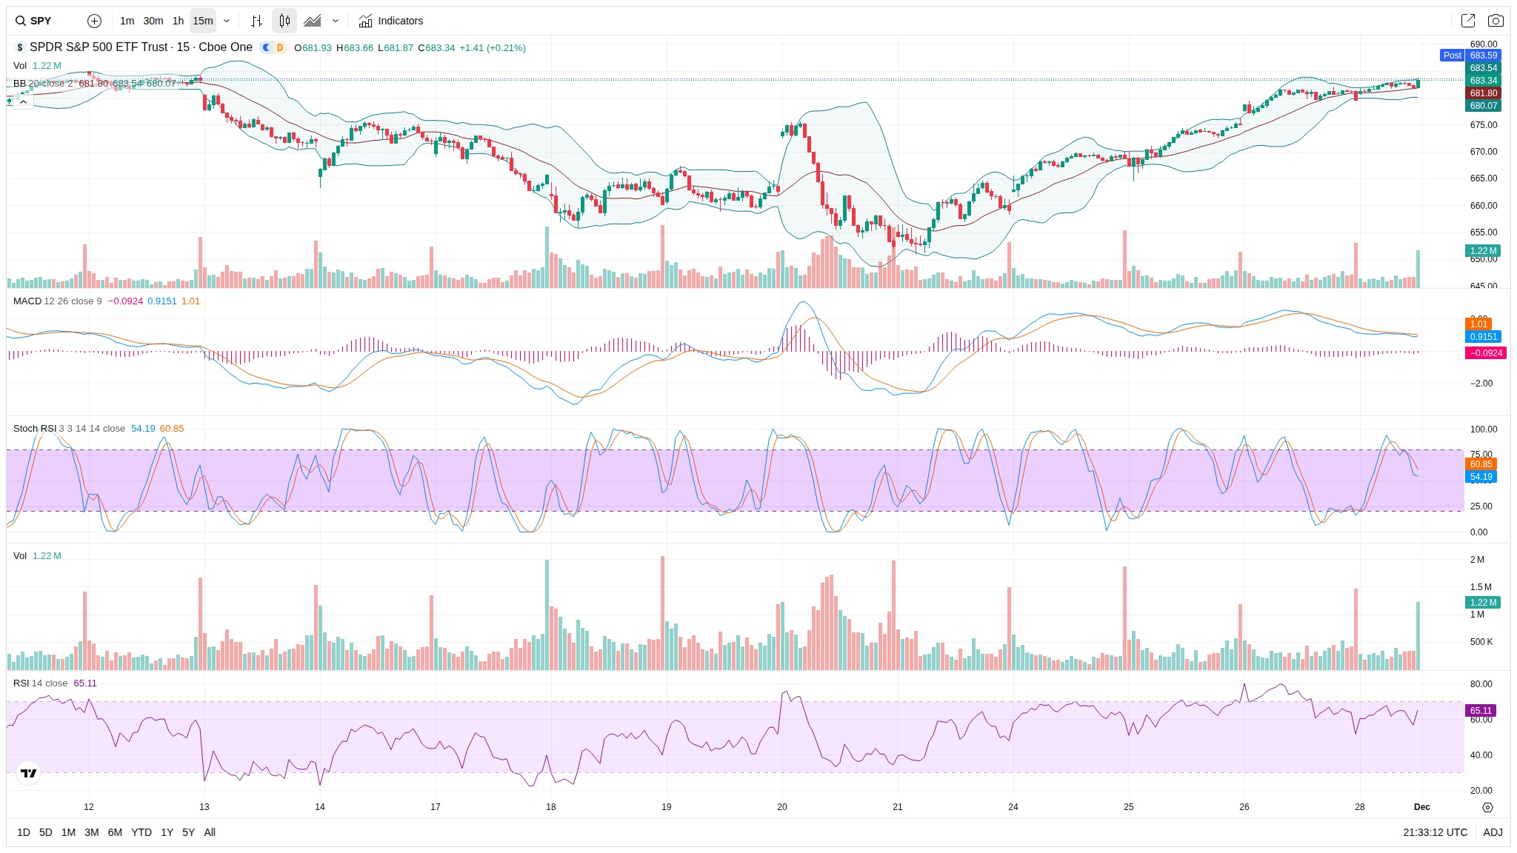Click the add symbol plus icon
The image size is (1517, 853).
[x=94, y=21]
